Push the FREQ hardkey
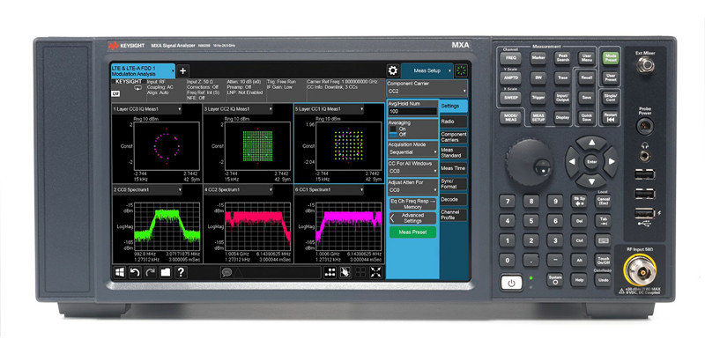Viewport: 705px width, 354px height. pos(510,58)
